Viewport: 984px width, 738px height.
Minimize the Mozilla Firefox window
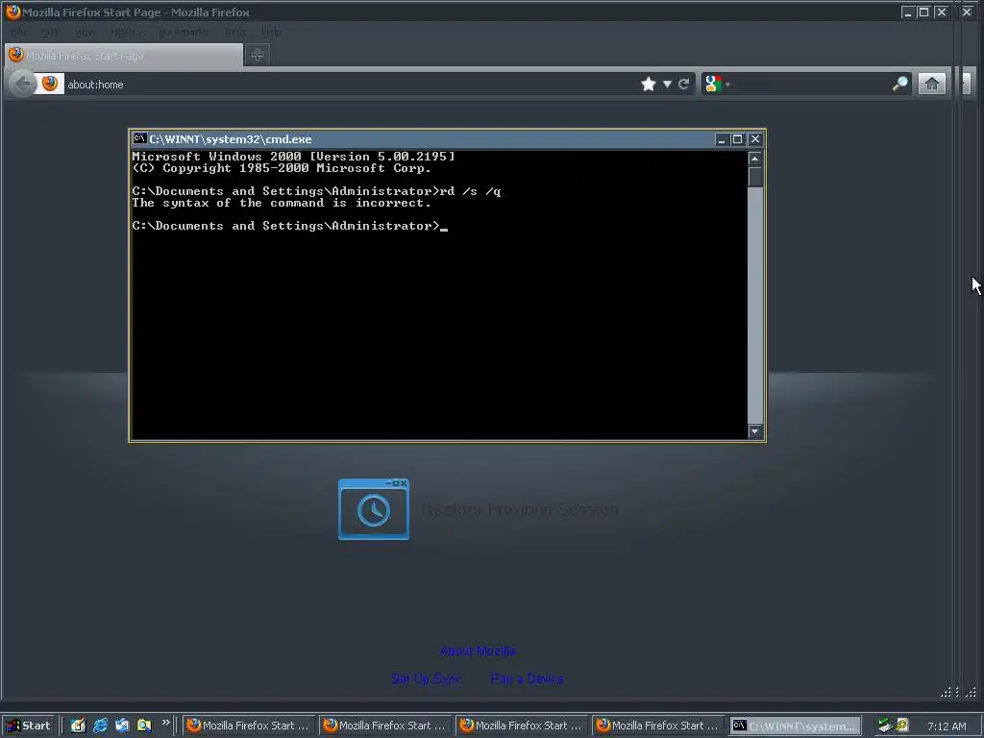pyautogui.click(x=907, y=12)
